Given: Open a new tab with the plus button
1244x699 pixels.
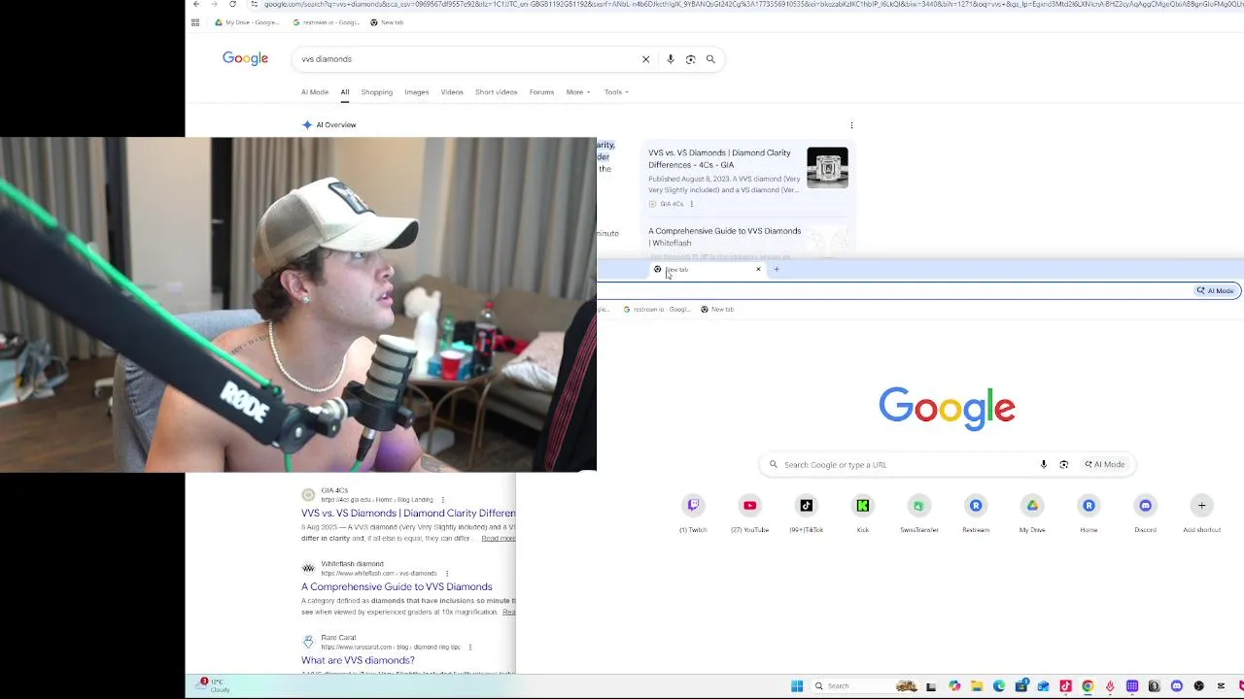Looking at the screenshot, I should tap(777, 269).
